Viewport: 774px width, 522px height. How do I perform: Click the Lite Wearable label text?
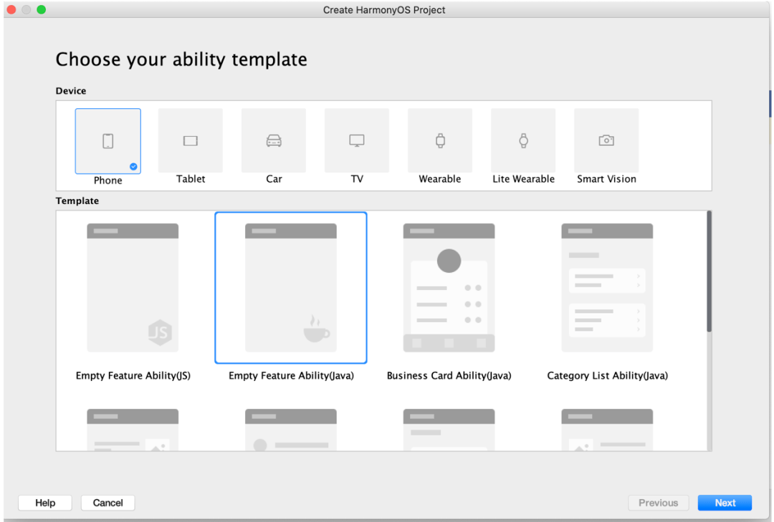coord(523,179)
